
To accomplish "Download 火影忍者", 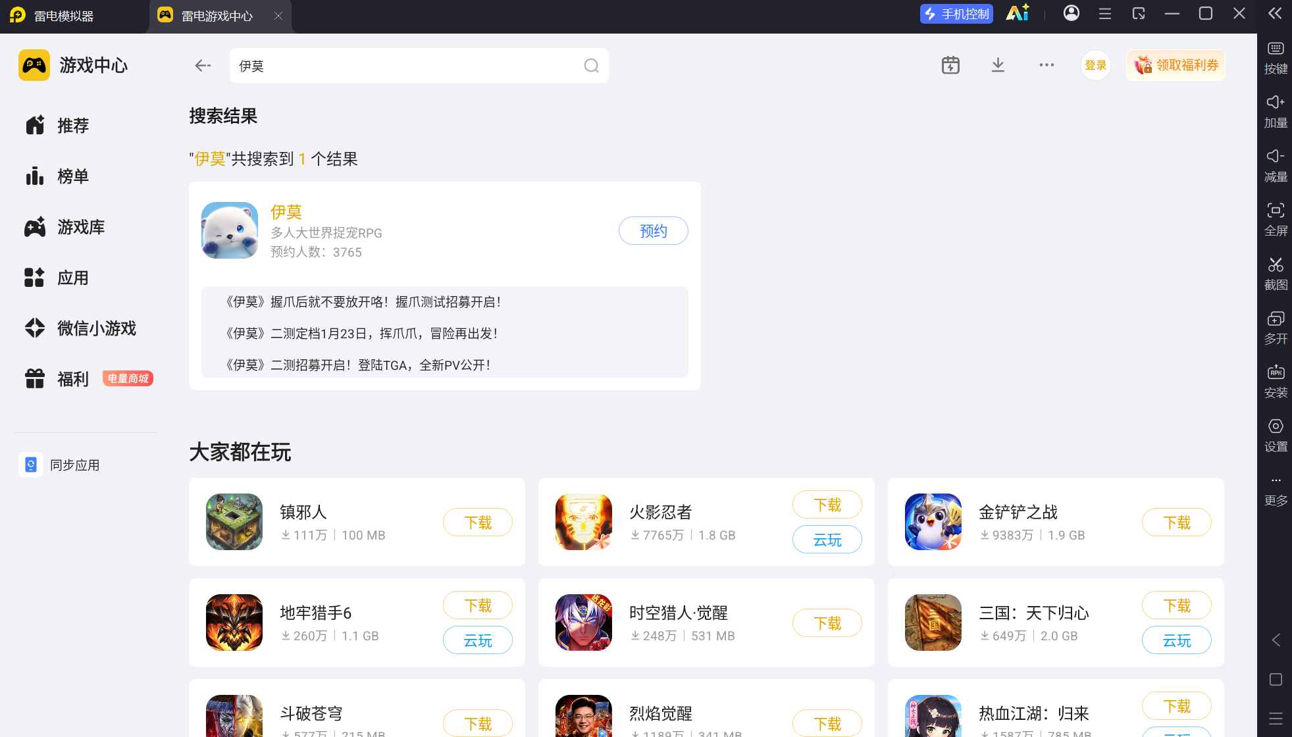I will pos(827,505).
